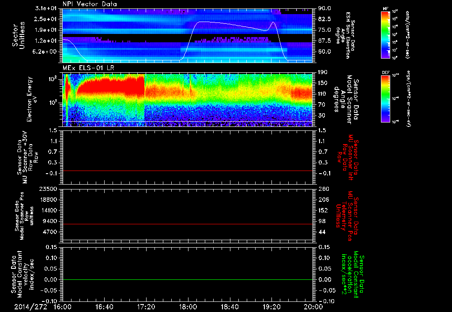The image size is (452, 312).
Task: Click the "2.5e+01" sector tick label
Action: (x=45, y=19)
